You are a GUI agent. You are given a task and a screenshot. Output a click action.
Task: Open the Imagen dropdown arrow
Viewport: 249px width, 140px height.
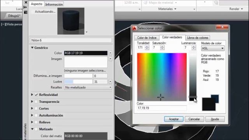110,59
